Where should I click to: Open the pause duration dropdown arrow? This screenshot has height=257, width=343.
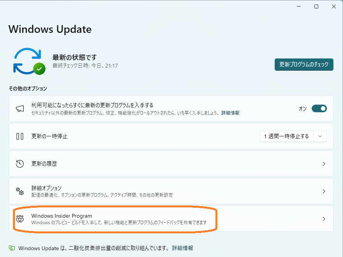320,136
